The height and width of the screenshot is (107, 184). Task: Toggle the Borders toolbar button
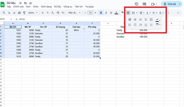(x=128, y=13)
